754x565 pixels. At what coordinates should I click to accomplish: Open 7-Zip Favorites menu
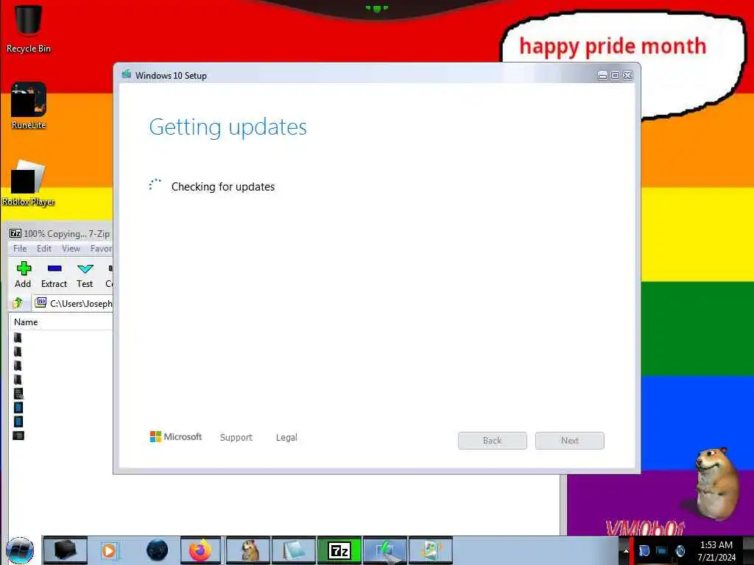[101, 249]
